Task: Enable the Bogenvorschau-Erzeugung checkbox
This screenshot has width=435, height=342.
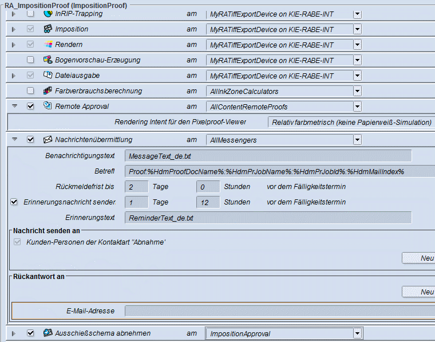Action: tap(30, 60)
